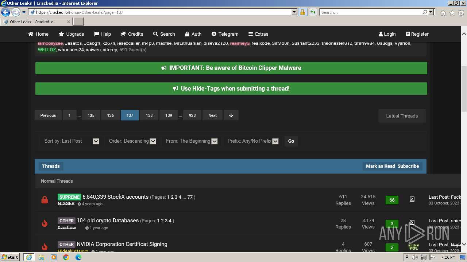This screenshot has width=467, height=262.
Task: Open the Telegram nav item
Action: [225, 34]
